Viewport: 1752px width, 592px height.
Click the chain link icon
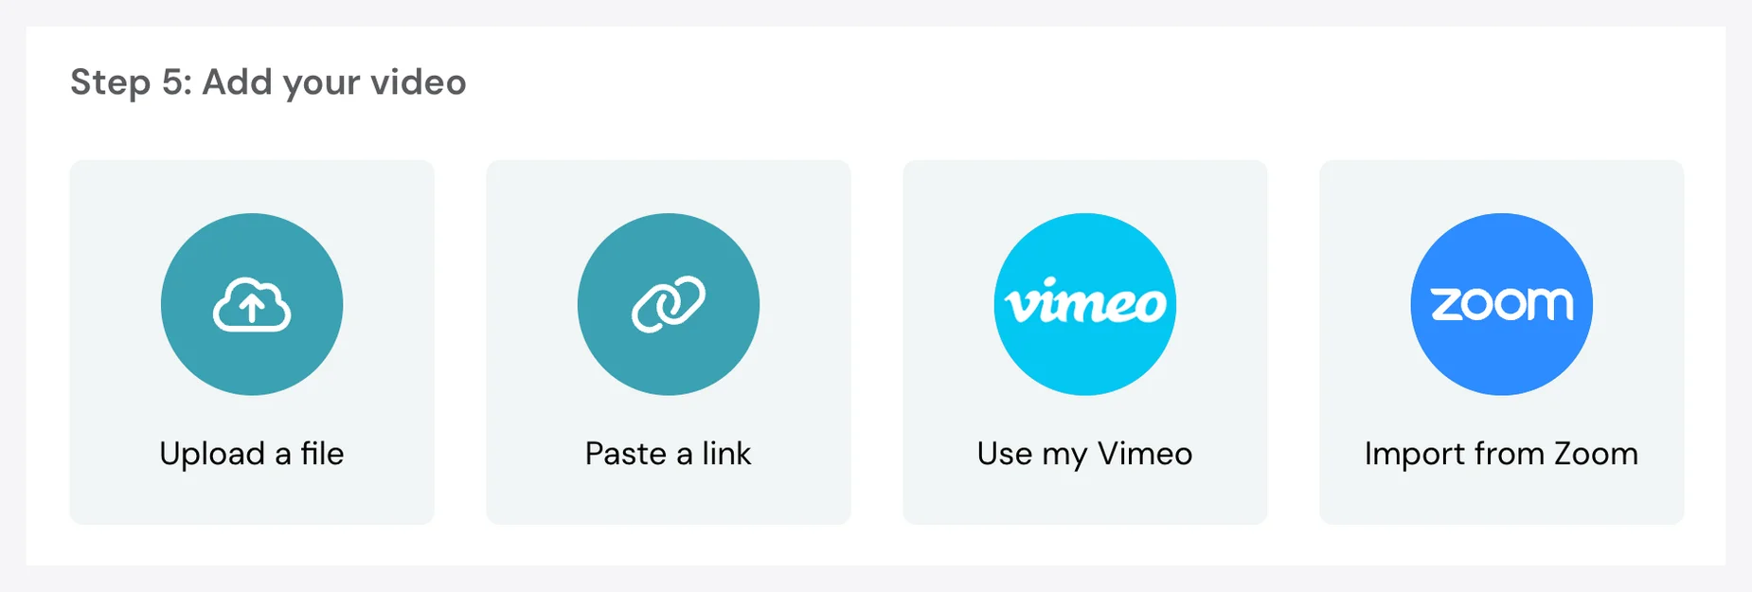point(669,304)
